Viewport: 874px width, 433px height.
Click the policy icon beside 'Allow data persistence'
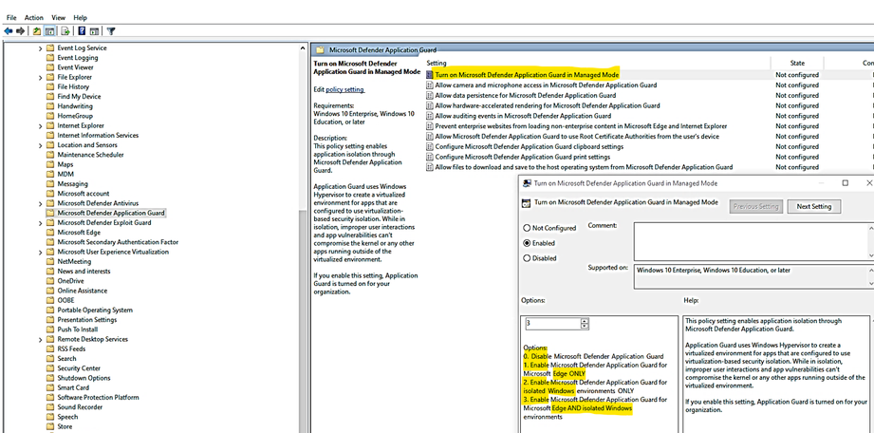(x=430, y=95)
